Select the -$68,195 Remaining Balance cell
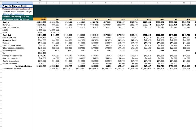This screenshot has height=131, width=196. [66, 66]
